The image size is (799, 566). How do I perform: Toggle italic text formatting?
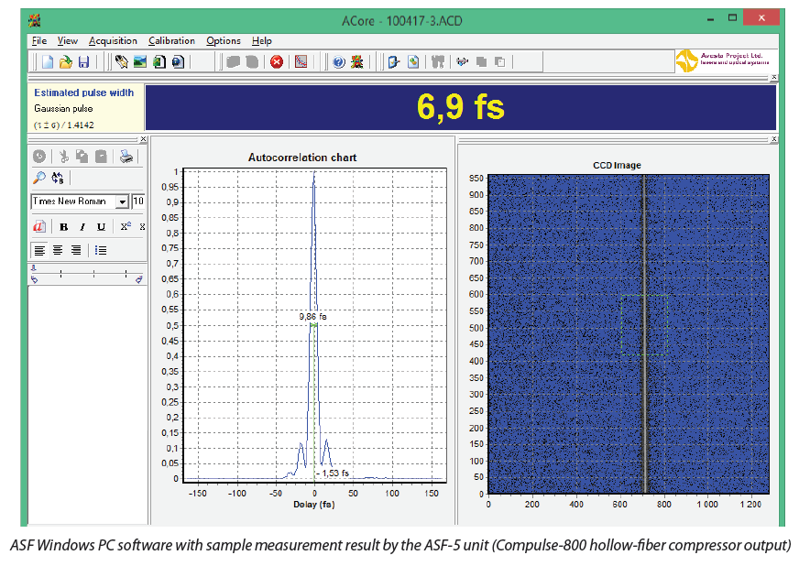(82, 226)
